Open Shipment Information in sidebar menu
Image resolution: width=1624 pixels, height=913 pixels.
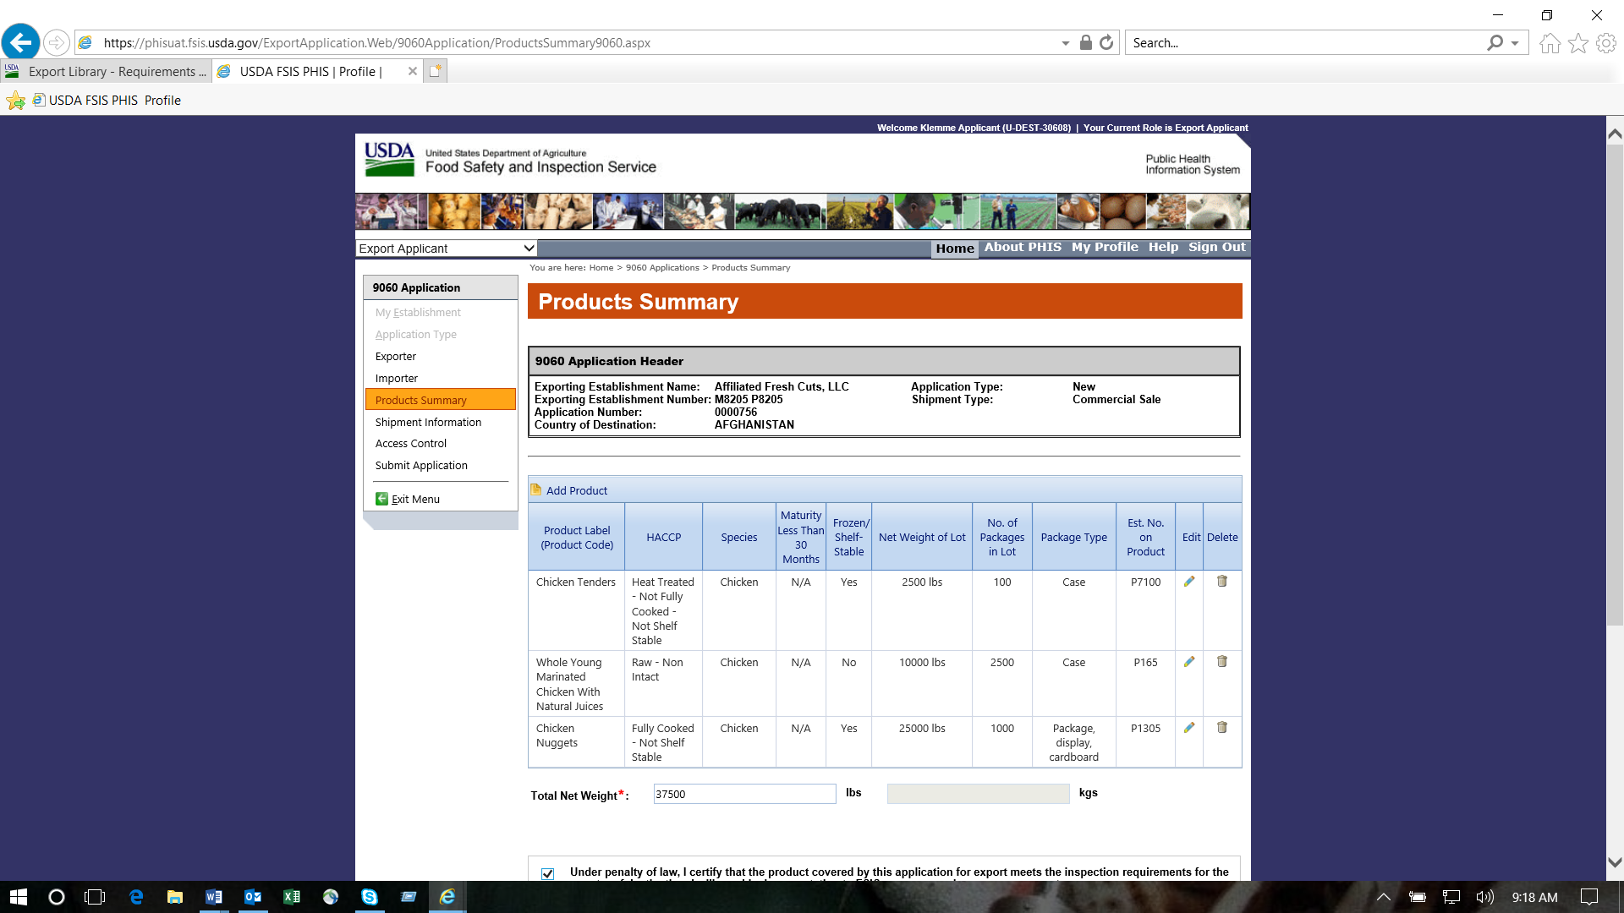[428, 422]
